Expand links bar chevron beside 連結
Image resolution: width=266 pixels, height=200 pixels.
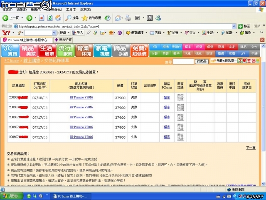click(x=264, y=25)
